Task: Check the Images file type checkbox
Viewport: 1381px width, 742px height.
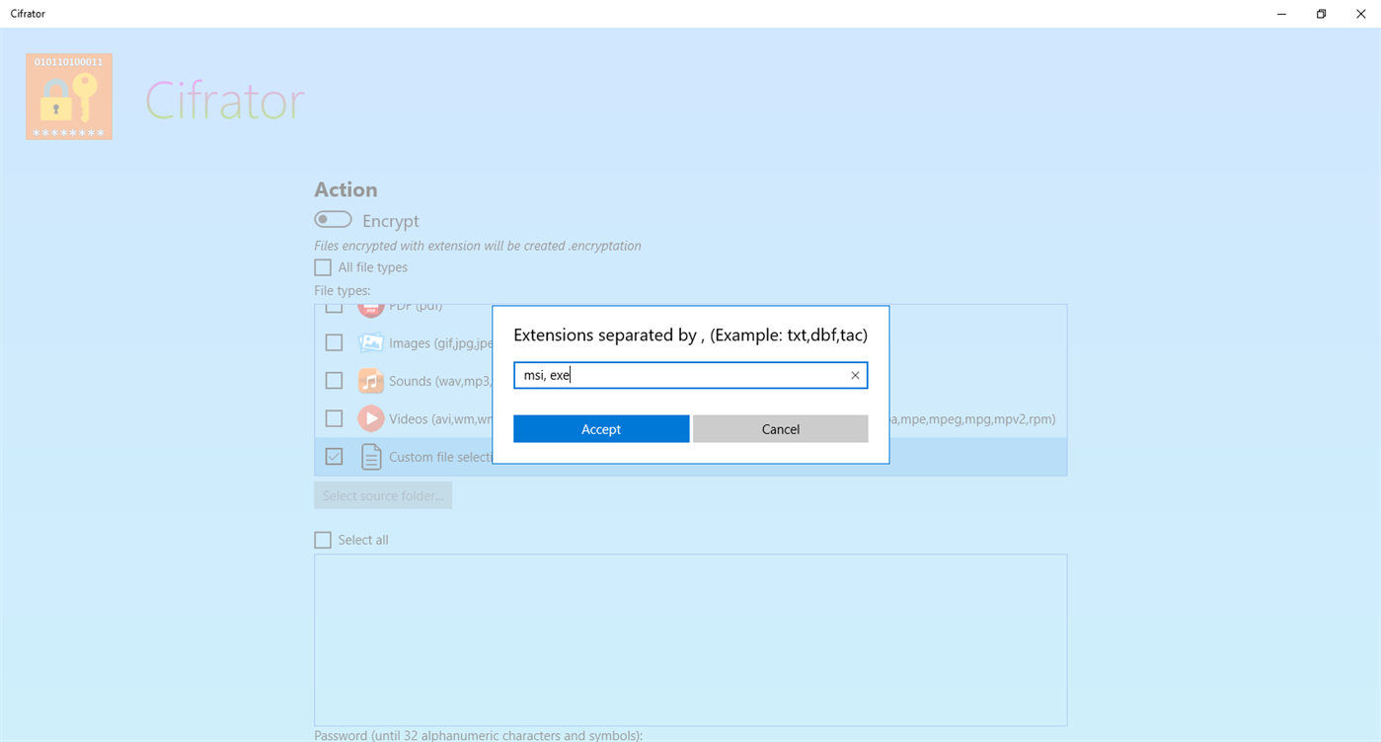Action: pos(334,342)
